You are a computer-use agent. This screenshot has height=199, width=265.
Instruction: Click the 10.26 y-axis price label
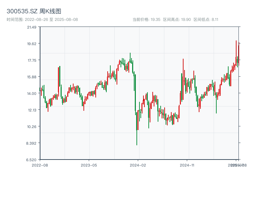tap(32, 127)
